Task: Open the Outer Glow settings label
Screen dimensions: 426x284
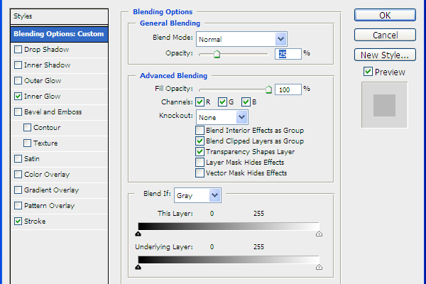Action: click(x=43, y=81)
